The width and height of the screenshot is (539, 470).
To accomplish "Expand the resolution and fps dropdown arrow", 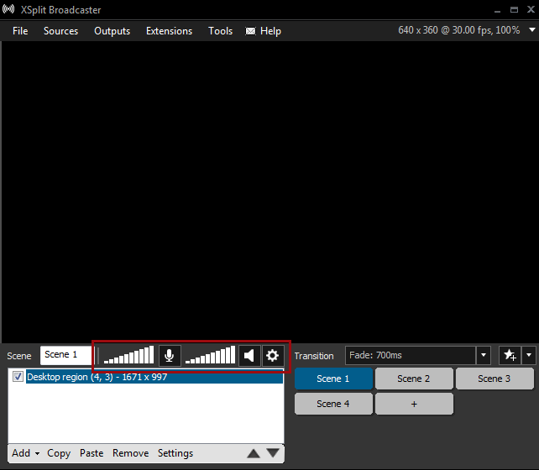I will click(531, 30).
